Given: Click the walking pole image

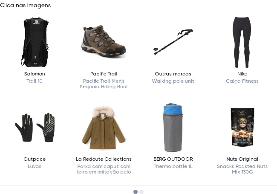Looking at the screenshot, I should [x=173, y=42].
